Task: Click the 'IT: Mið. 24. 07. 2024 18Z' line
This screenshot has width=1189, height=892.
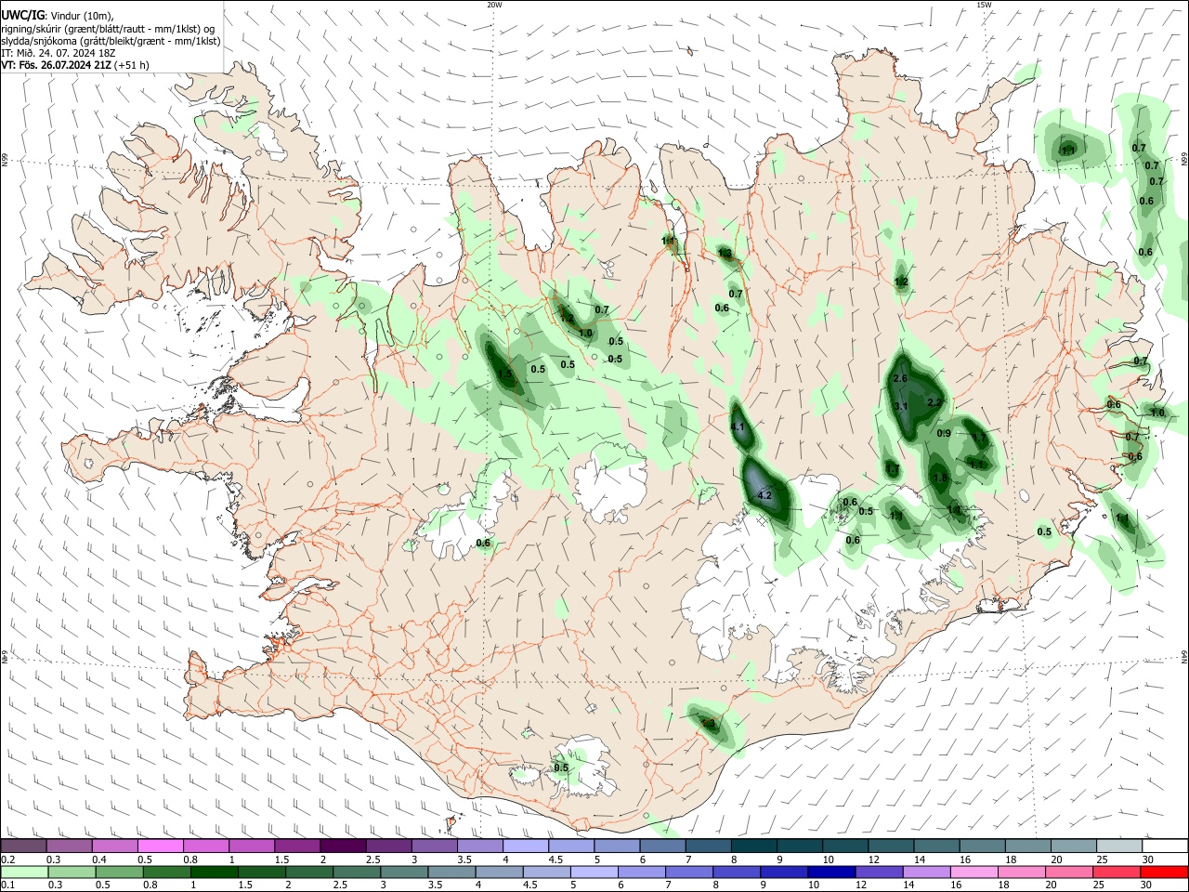Action: click(58, 53)
